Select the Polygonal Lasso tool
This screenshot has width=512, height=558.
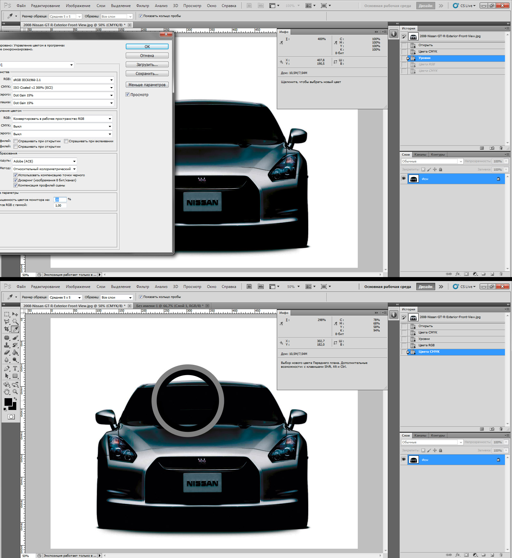click(x=7, y=322)
